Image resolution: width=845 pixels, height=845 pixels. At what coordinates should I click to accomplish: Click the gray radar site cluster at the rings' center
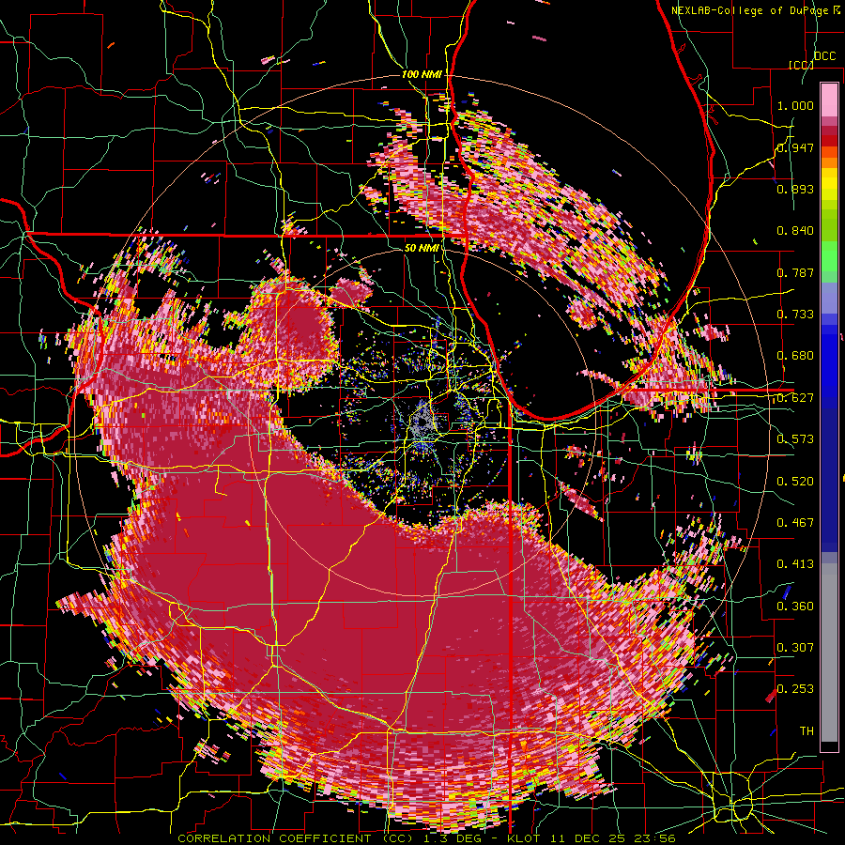tap(423, 423)
